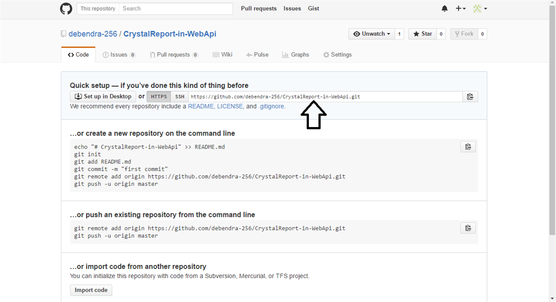Open the GitHub Octocat home logo
556x302 pixels.
[x=66, y=9]
